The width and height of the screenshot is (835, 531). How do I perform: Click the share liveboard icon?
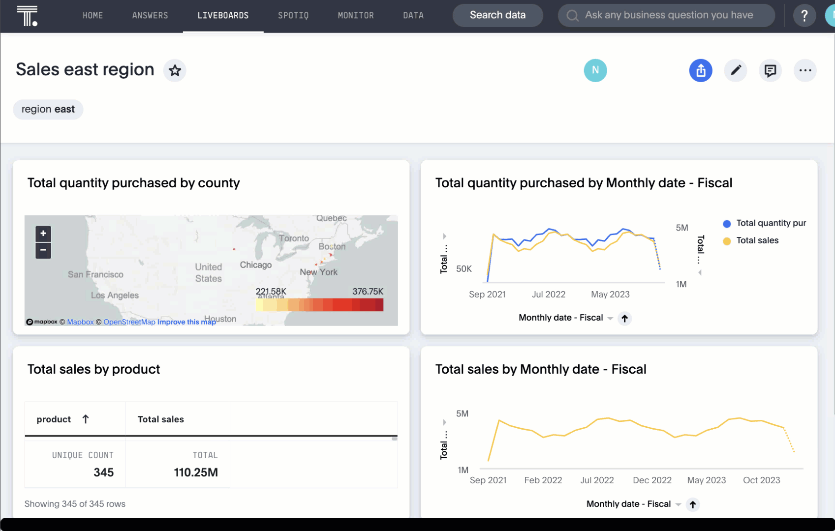click(x=700, y=71)
